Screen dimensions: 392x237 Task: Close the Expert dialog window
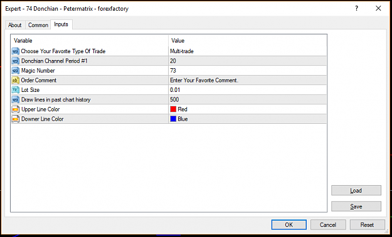(378, 9)
